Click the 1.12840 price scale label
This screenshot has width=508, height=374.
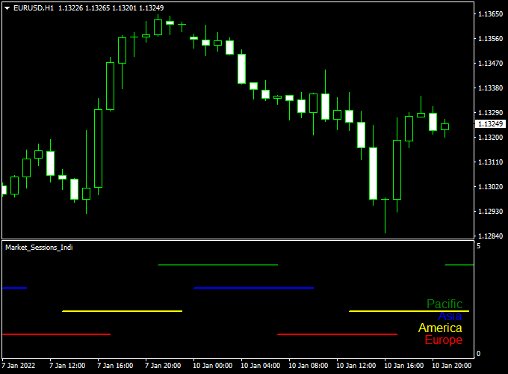pos(491,236)
